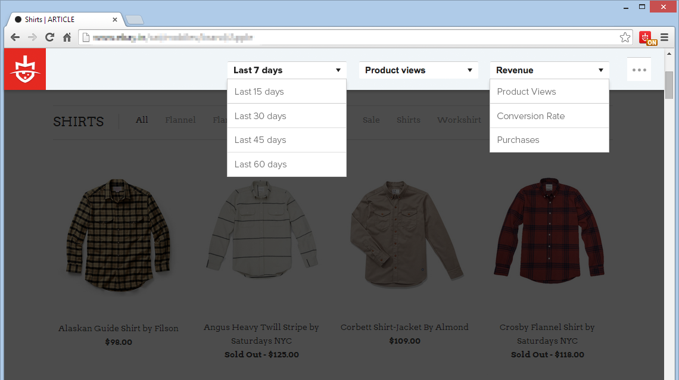Screen dimensions: 679x380
Task: Select Purchases metric option
Action: coord(550,140)
